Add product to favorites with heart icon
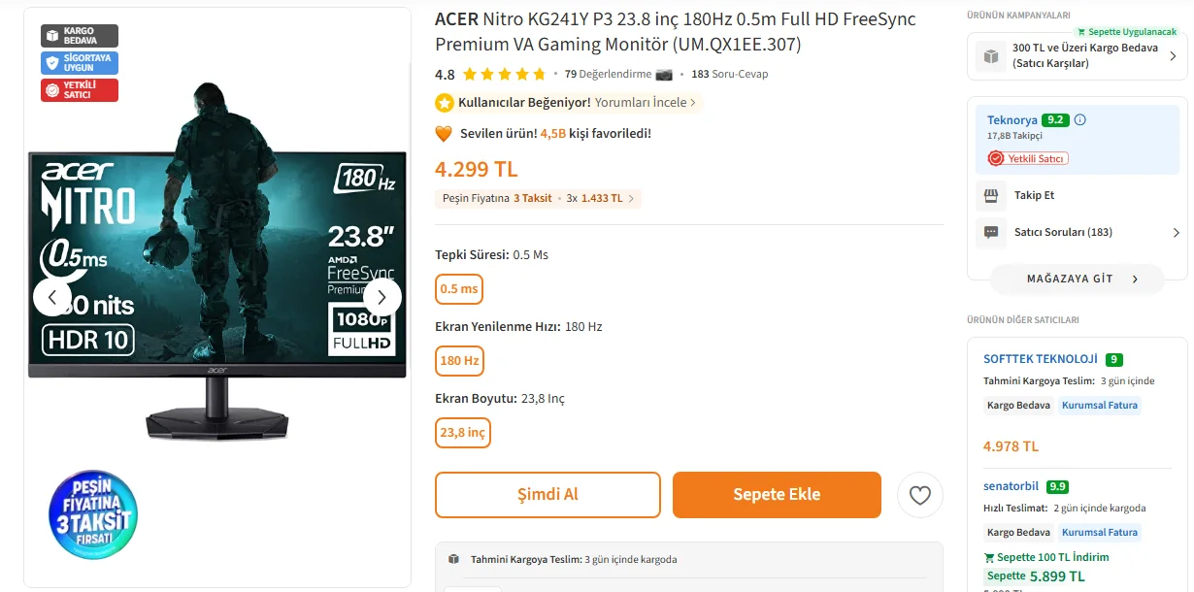The height and width of the screenshot is (592, 1194). pyautogui.click(x=919, y=496)
